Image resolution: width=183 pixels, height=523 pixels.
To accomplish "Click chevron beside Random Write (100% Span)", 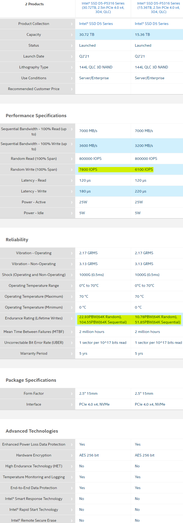I will click(71, 170).
